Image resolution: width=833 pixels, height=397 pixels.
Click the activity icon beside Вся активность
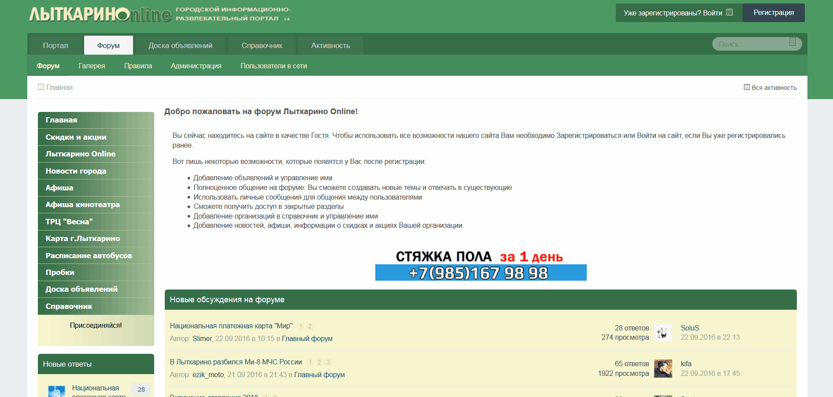click(747, 87)
